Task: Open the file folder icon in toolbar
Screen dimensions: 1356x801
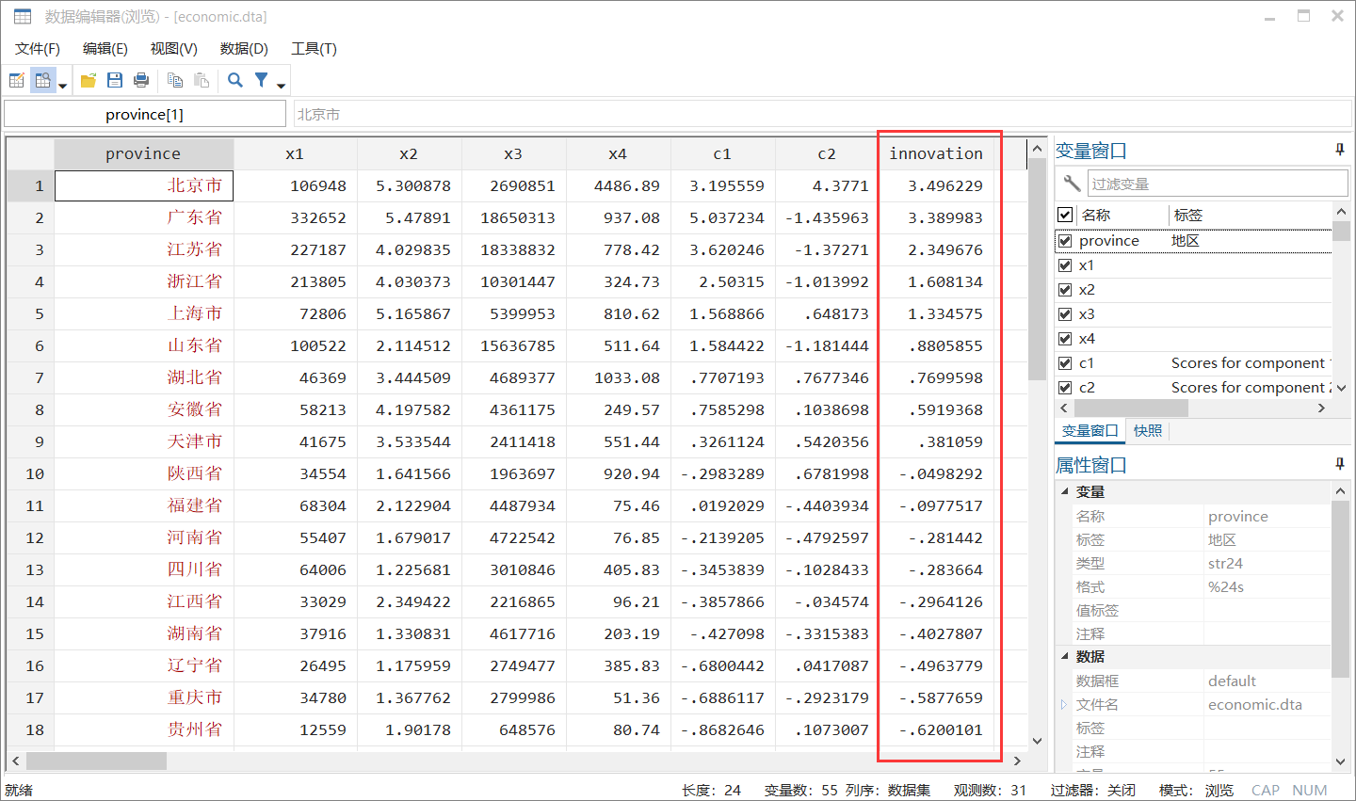Action: pyautogui.click(x=89, y=81)
